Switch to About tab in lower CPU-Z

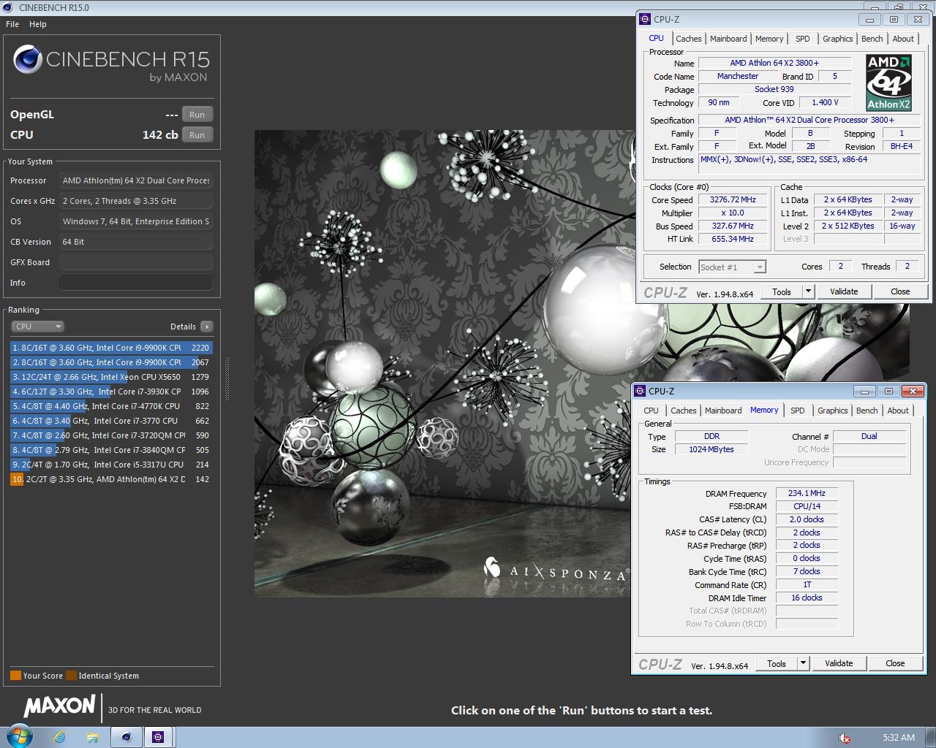(x=898, y=411)
